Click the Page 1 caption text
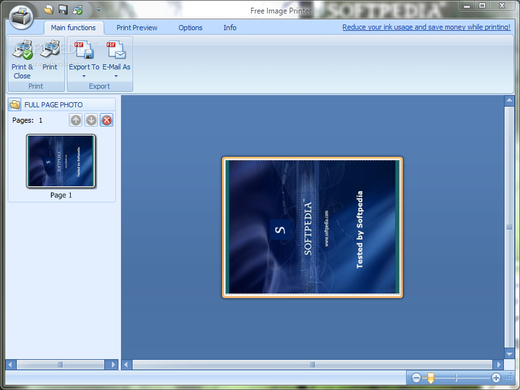Viewport: 520px width, 390px height. pos(61,195)
